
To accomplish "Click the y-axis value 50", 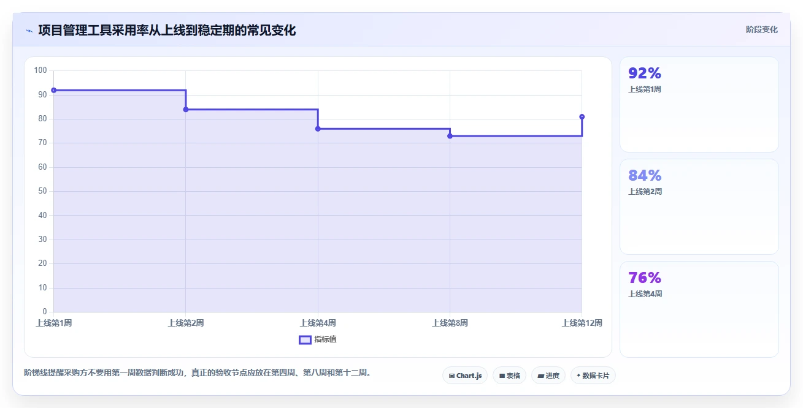I will tap(42, 191).
